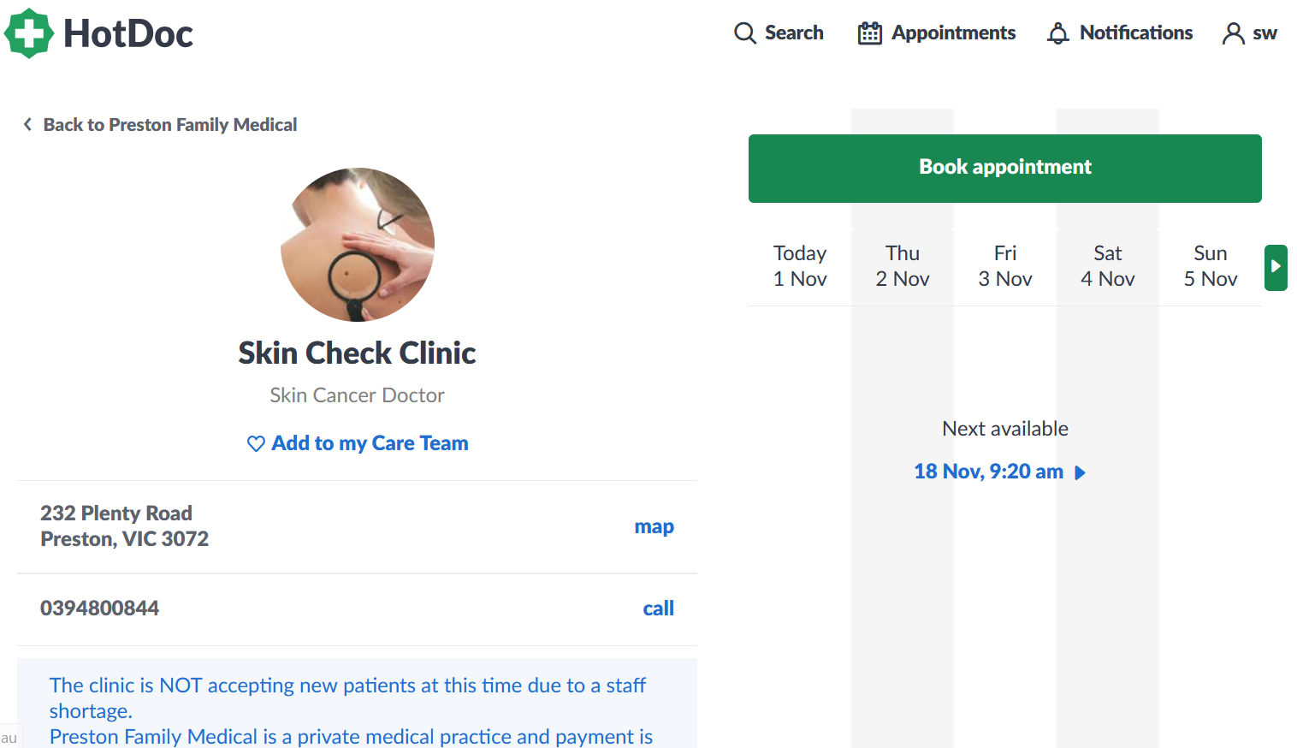Click the Sun 5 Nov heading
The width and height of the screenshot is (1297, 748).
pos(1210,266)
